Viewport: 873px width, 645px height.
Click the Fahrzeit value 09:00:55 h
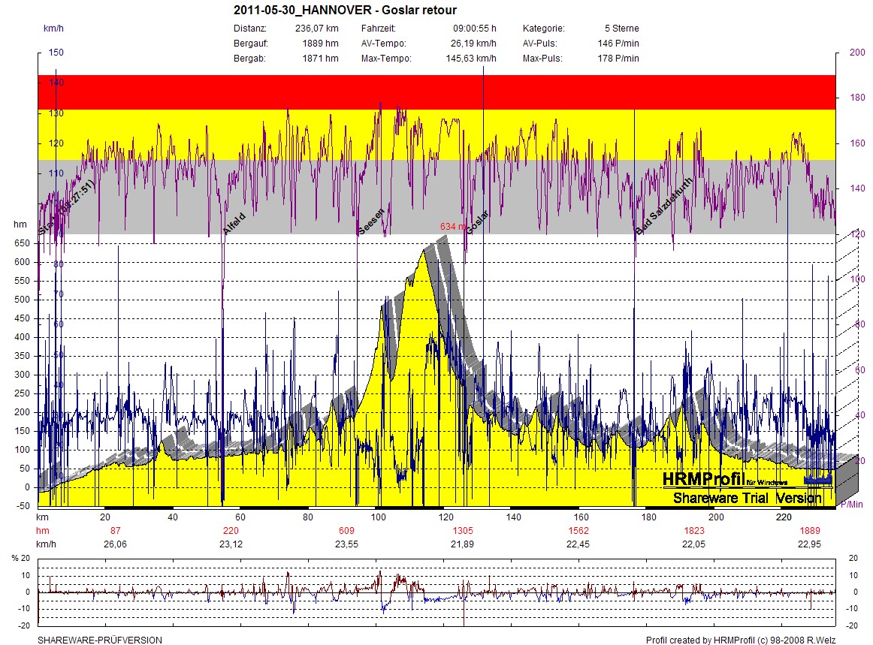tap(473, 29)
